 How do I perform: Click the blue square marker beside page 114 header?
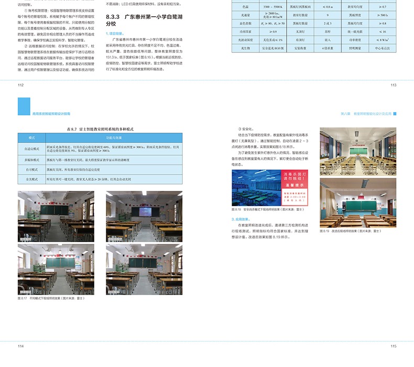tap(24, 106)
